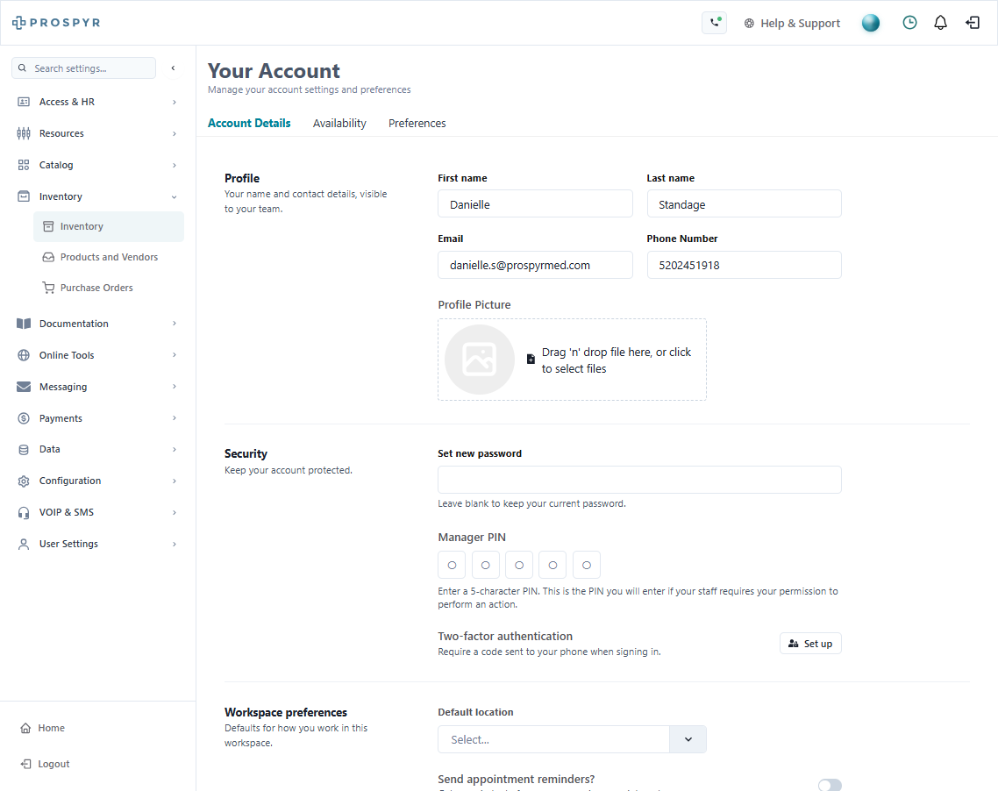Click Logout in sidebar footer
The width and height of the screenshot is (998, 791).
[45, 764]
